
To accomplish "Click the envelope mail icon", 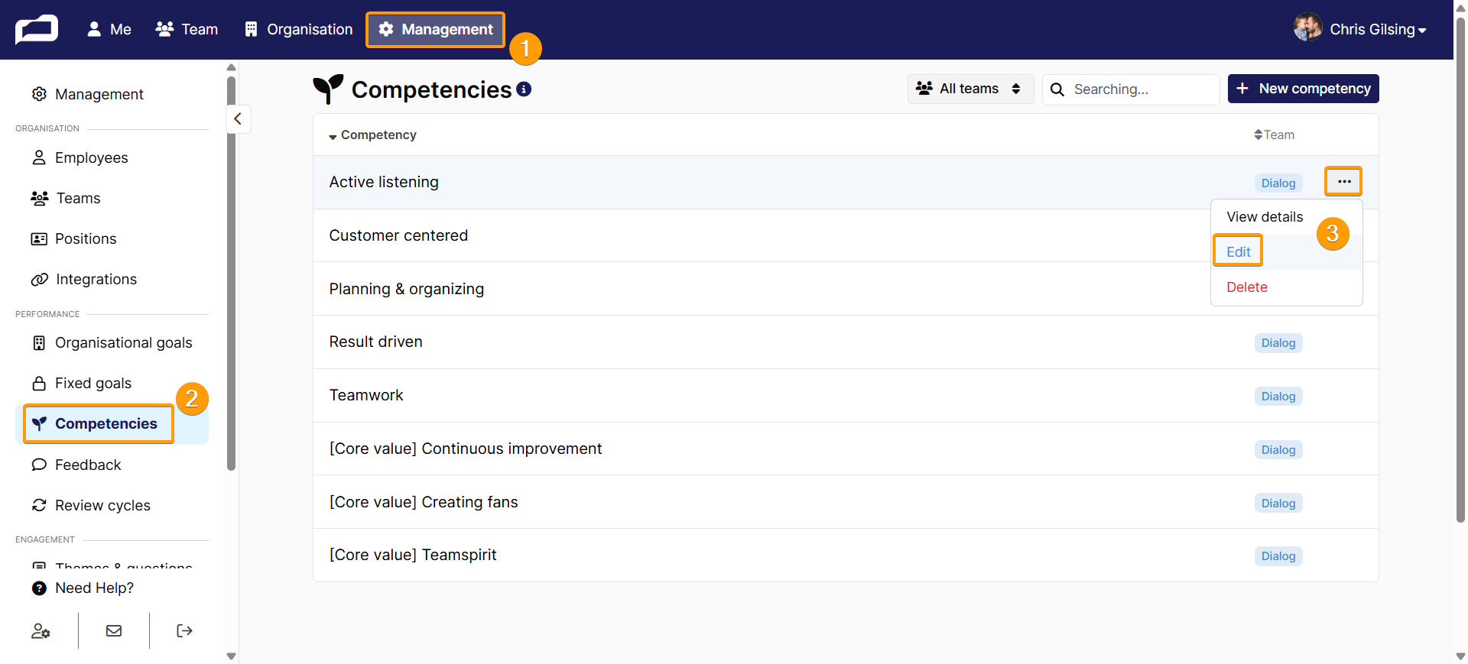I will (114, 630).
